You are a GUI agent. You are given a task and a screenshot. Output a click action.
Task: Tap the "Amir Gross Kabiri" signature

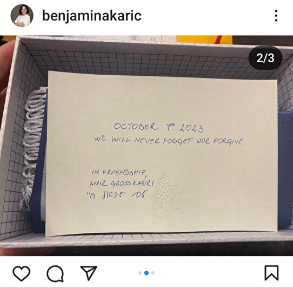click(122, 184)
